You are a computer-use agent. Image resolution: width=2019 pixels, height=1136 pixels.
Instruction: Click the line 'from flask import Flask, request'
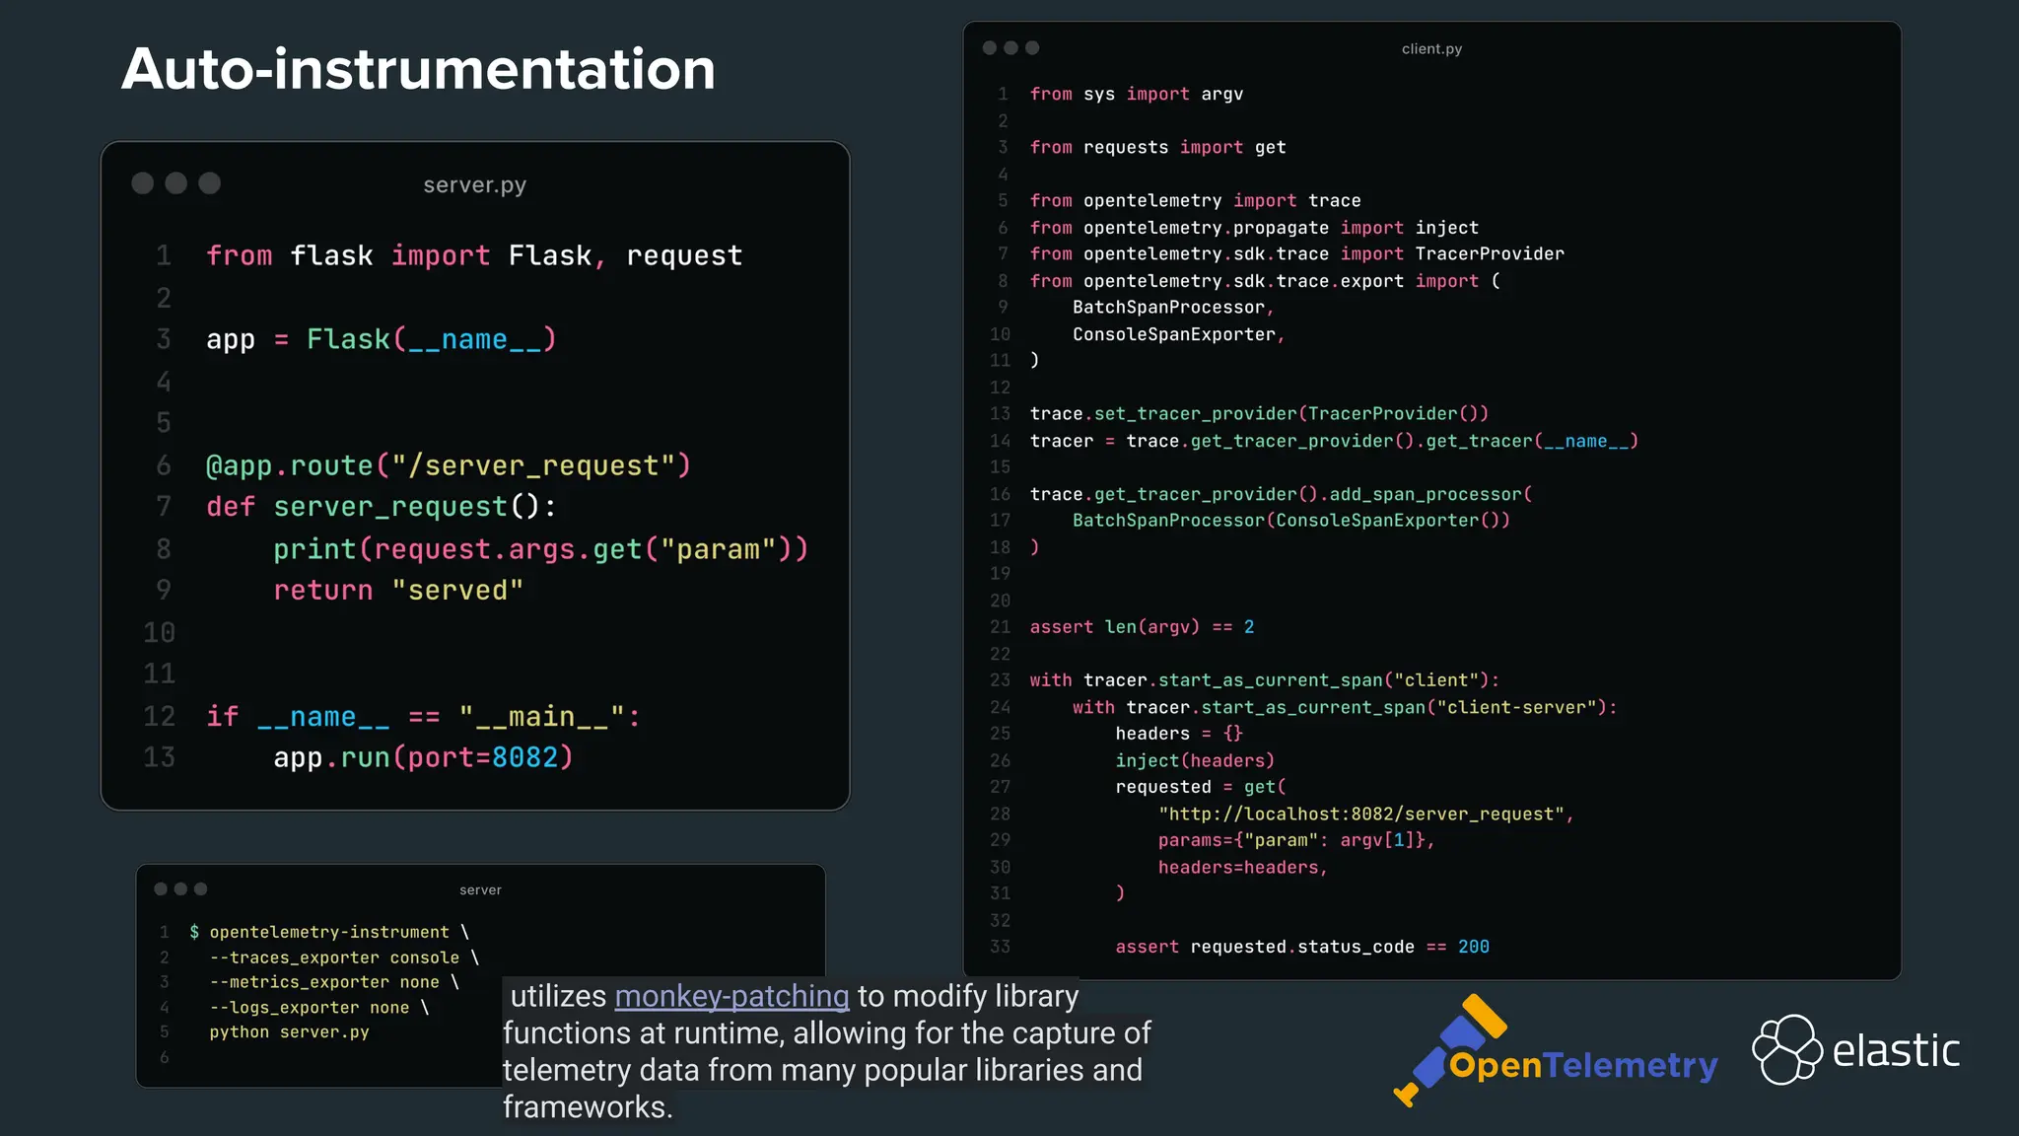pos(474,255)
